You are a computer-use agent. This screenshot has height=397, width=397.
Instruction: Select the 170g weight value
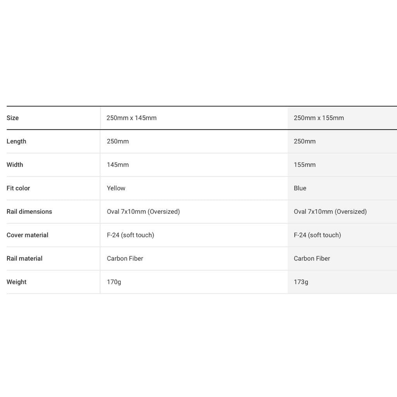(114, 282)
